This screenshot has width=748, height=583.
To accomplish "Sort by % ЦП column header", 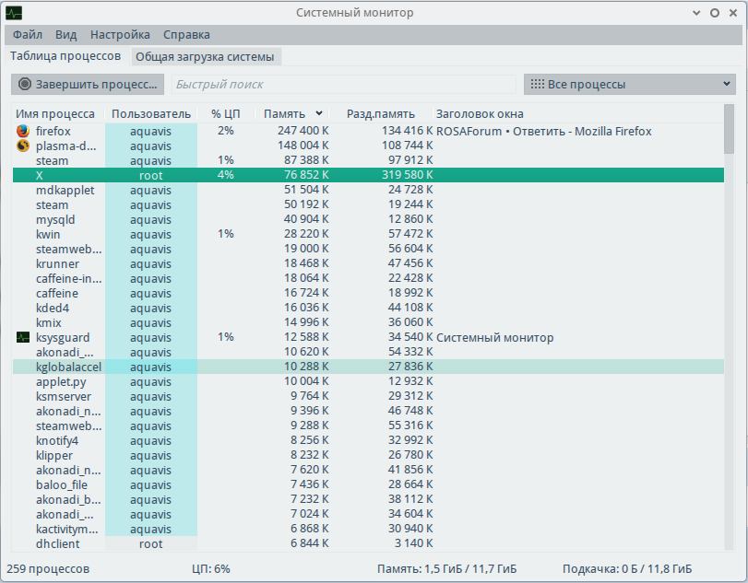I will (x=226, y=114).
